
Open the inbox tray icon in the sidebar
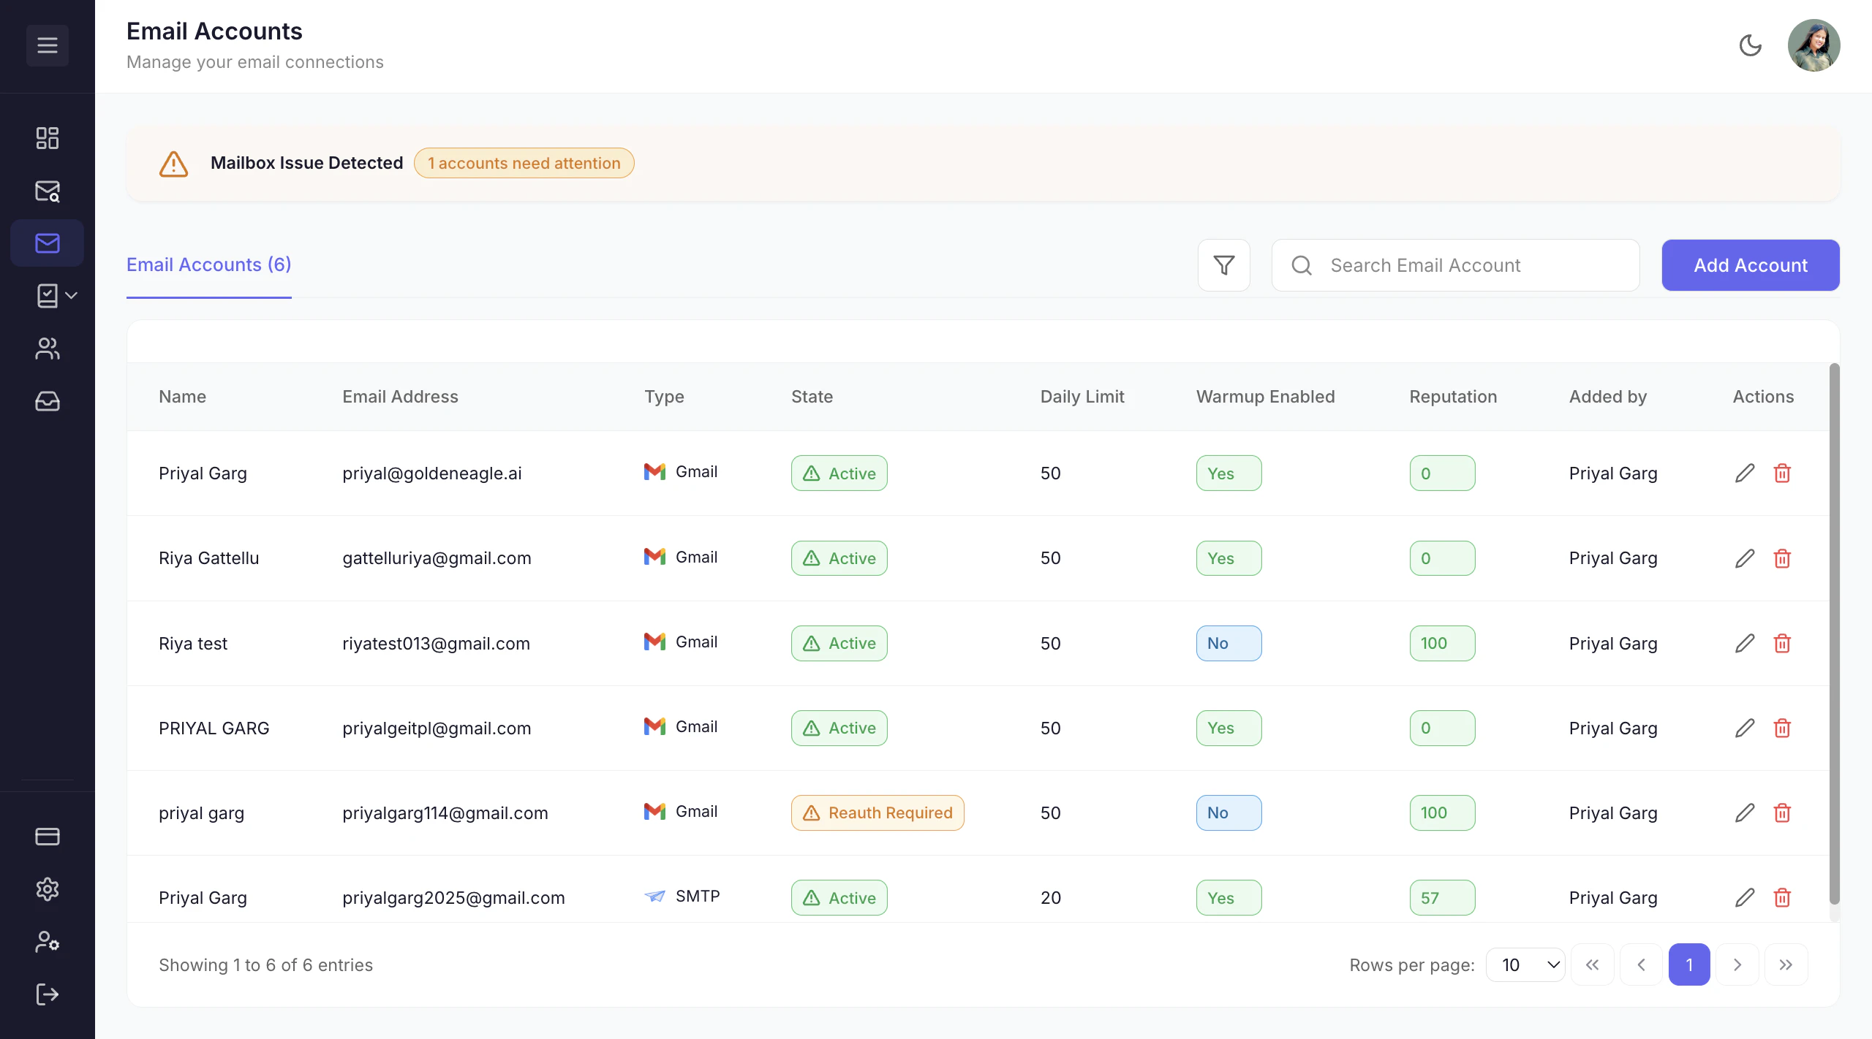pos(47,401)
